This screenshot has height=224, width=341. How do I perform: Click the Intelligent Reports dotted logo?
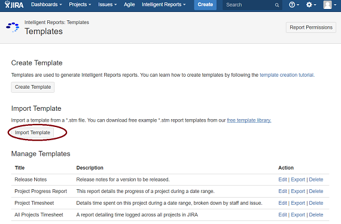pyautogui.click(x=13, y=27)
